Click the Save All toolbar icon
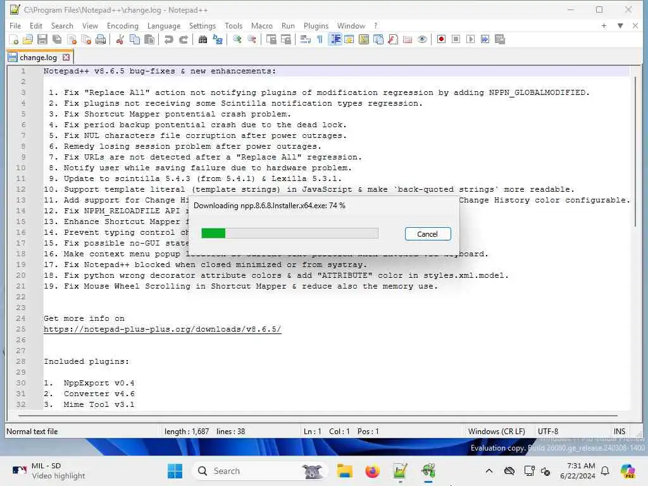 click(x=57, y=40)
